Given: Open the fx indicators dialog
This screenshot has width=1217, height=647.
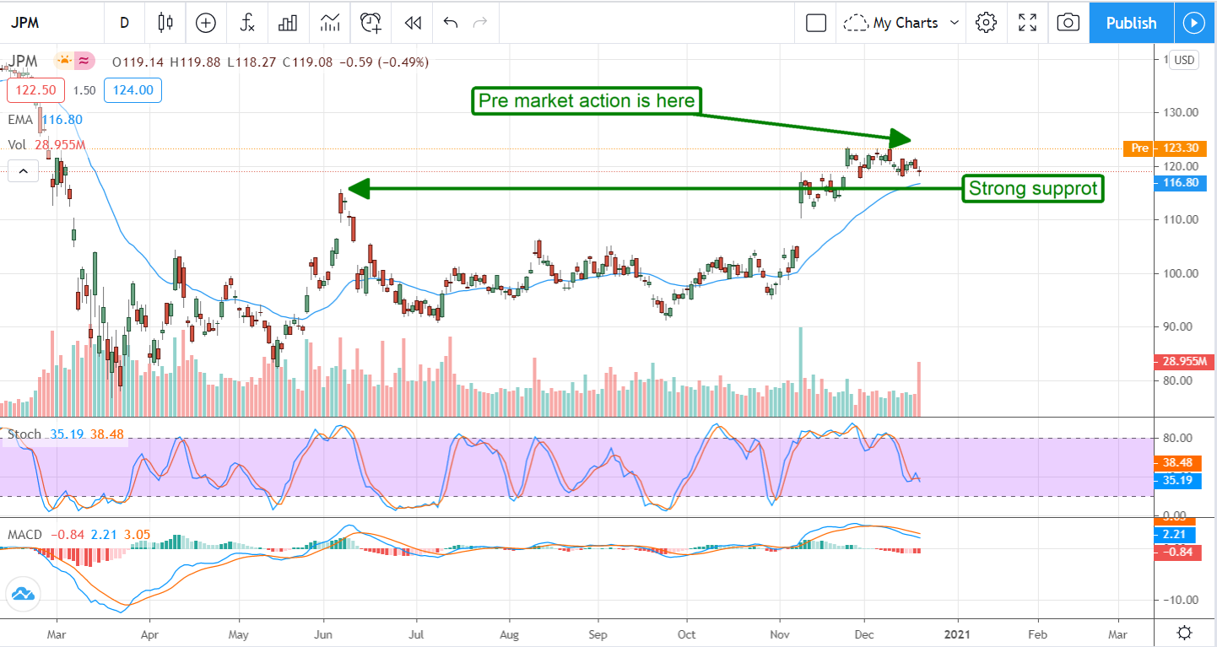Looking at the screenshot, I should 247,23.
